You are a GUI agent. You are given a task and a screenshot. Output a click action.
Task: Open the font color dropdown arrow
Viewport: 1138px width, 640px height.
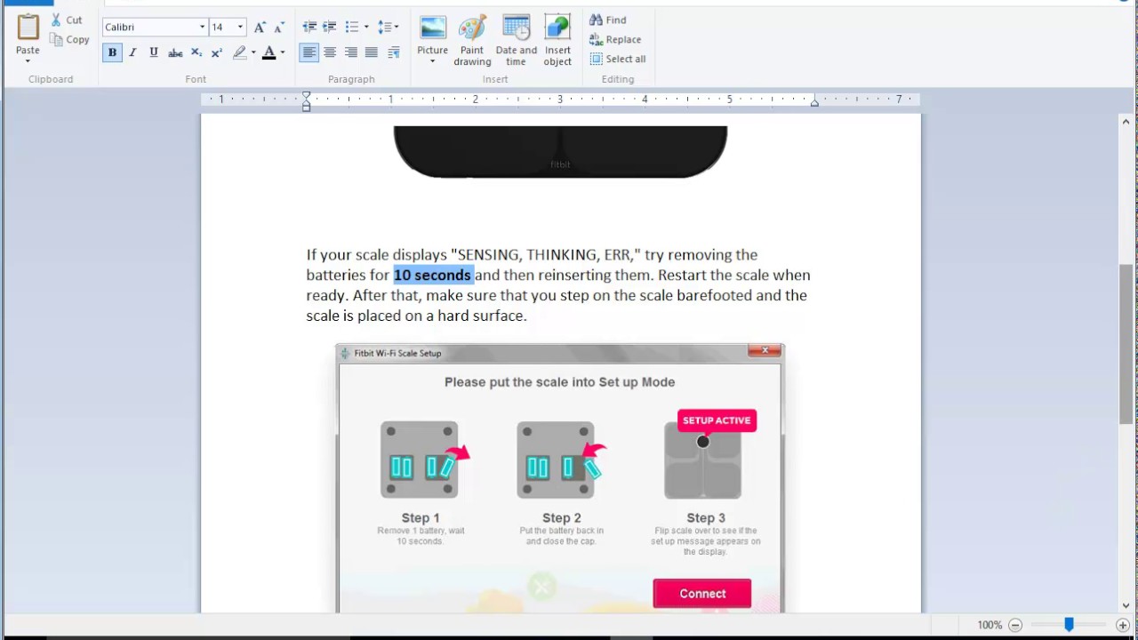click(x=283, y=52)
